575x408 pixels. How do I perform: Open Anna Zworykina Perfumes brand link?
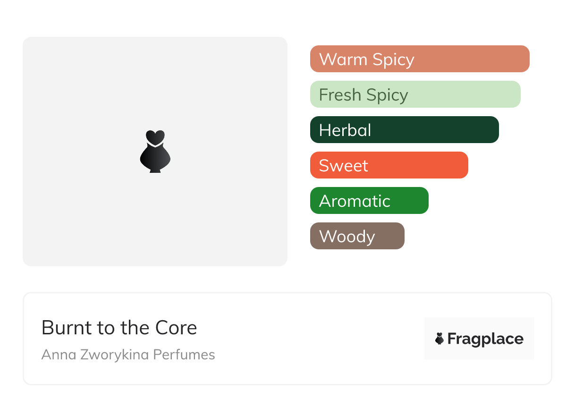click(x=128, y=355)
